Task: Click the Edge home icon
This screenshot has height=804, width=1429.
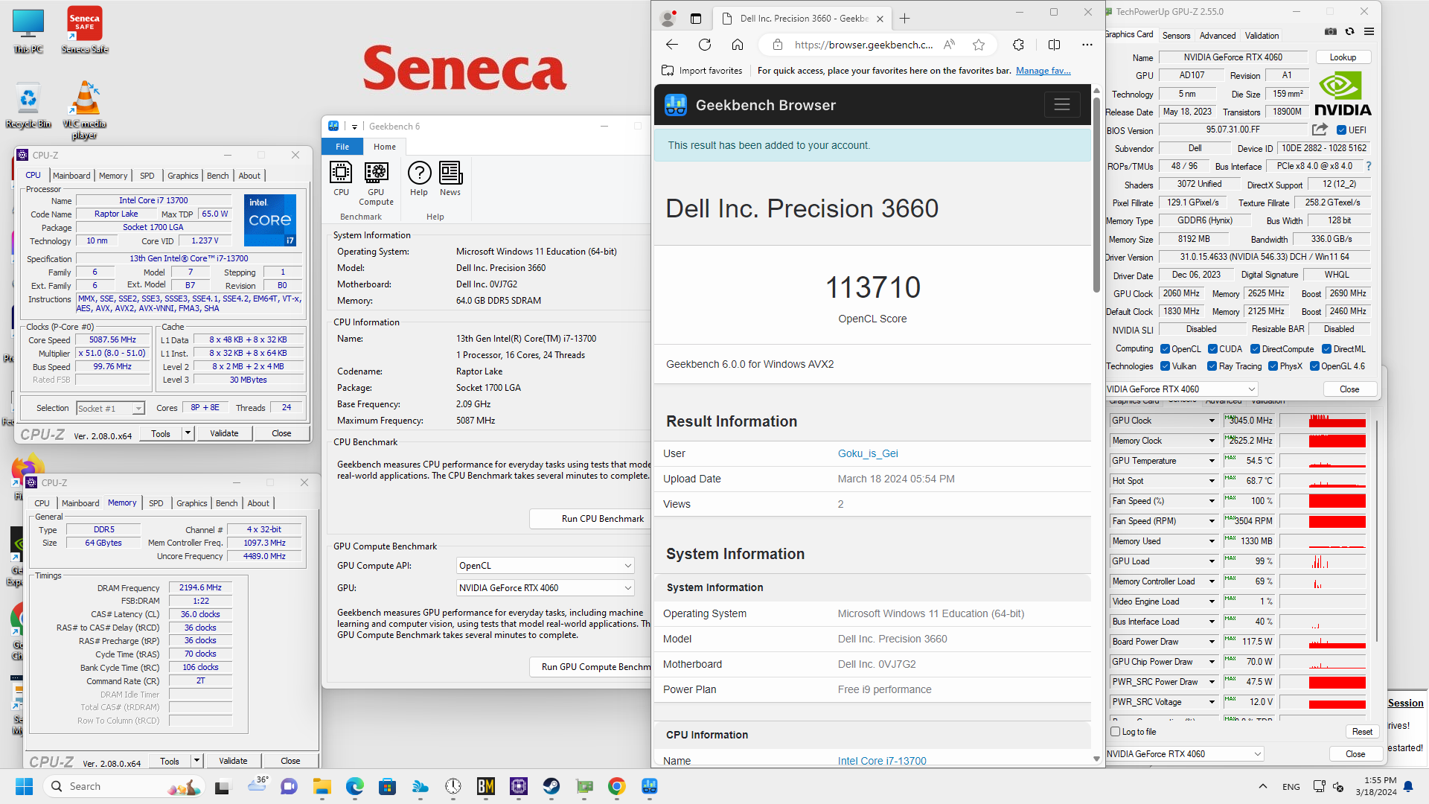Action: (x=738, y=45)
